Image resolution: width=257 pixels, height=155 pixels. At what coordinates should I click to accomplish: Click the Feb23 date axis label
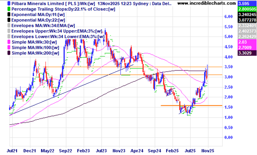(x=83, y=151)
